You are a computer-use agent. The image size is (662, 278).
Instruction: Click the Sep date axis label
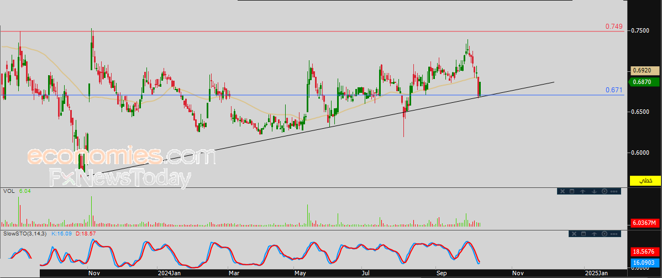443,274
